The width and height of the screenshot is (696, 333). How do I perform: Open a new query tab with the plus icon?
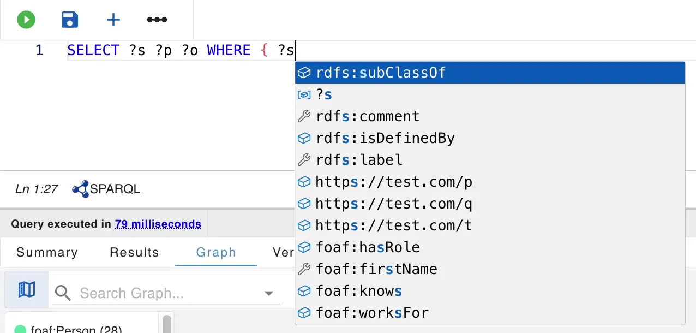click(x=113, y=19)
